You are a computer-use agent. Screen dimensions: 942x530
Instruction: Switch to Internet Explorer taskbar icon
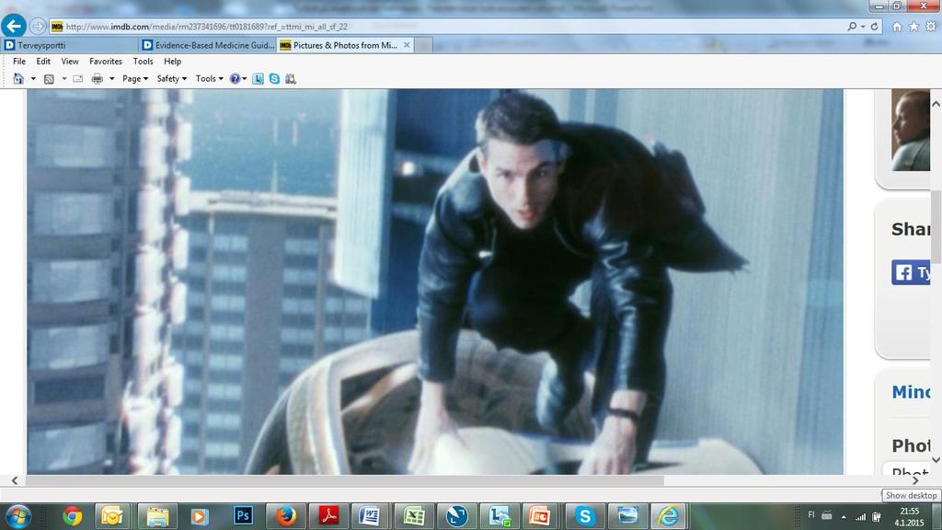pos(668,516)
